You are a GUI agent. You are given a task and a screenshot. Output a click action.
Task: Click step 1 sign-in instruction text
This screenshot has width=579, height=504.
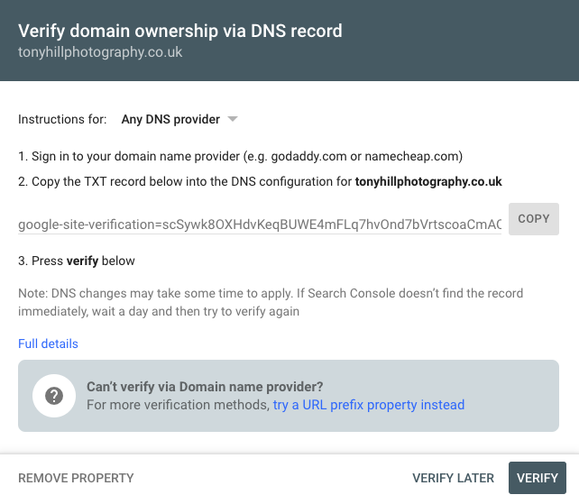click(241, 155)
